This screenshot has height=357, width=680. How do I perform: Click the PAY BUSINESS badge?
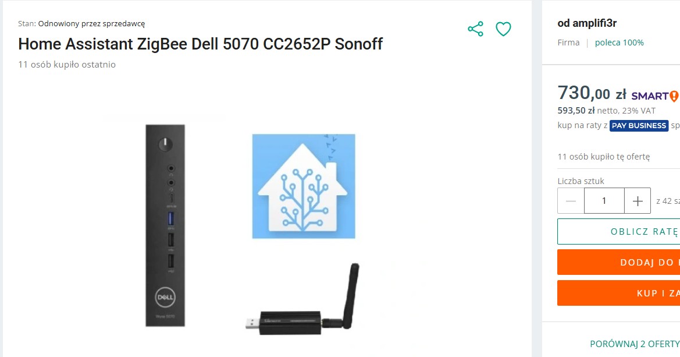pyautogui.click(x=639, y=126)
